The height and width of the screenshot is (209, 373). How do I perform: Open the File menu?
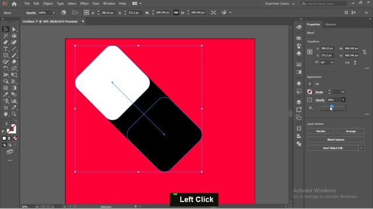(x=27, y=3)
